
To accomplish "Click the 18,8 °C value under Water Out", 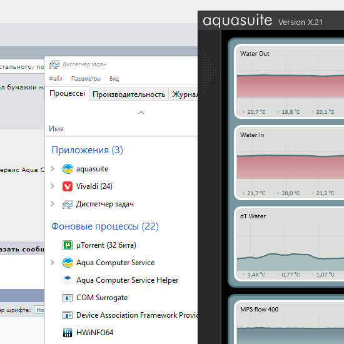I will coord(291,112).
